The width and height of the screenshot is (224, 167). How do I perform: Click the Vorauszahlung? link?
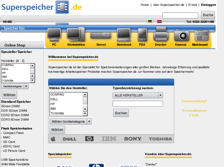pyautogui.click(x=194, y=101)
